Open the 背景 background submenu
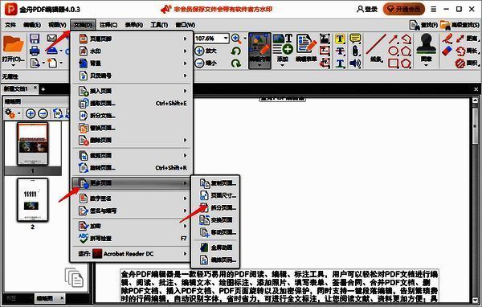The height and width of the screenshot is (307, 482). 133,63
